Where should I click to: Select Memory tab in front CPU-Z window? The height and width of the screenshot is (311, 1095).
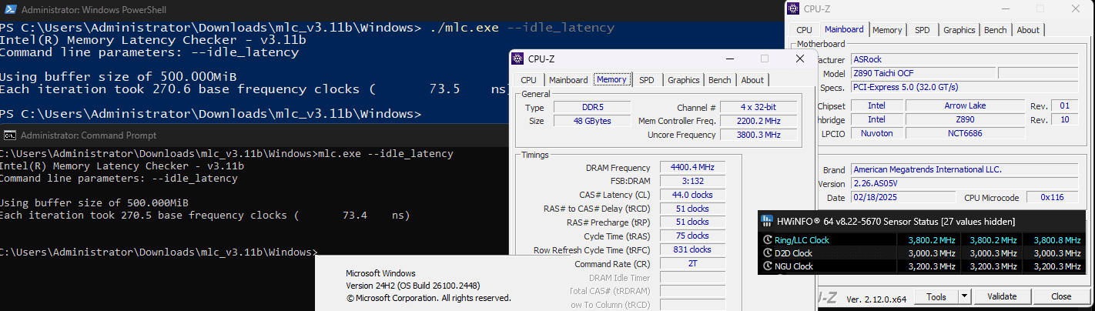[611, 79]
